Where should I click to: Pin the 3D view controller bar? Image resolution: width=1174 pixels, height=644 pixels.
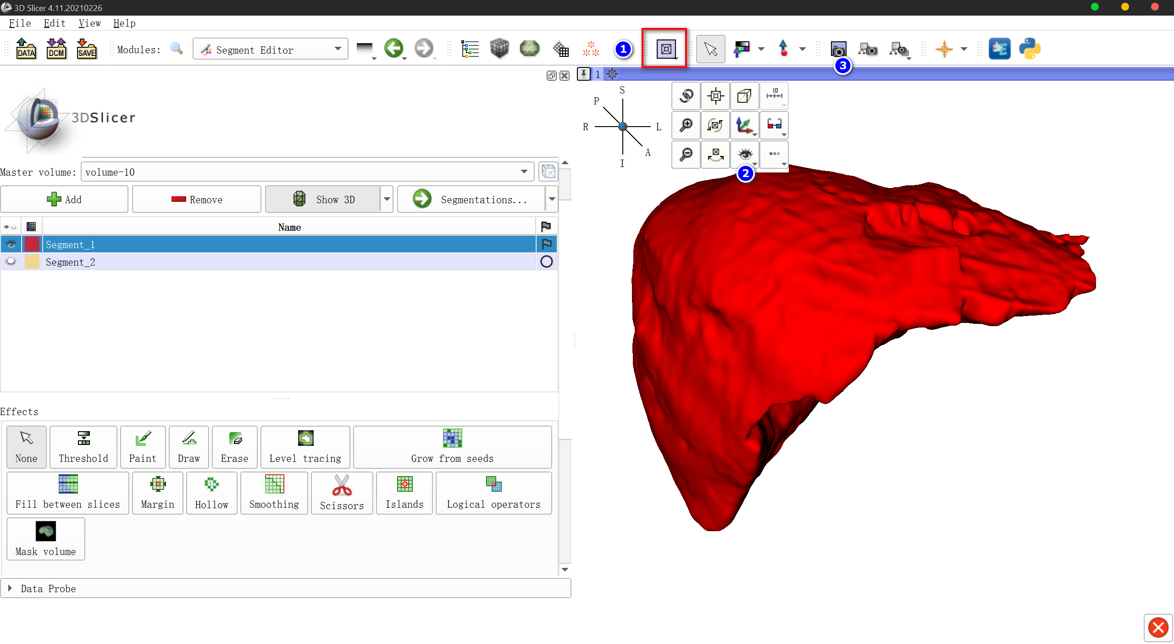coord(583,74)
